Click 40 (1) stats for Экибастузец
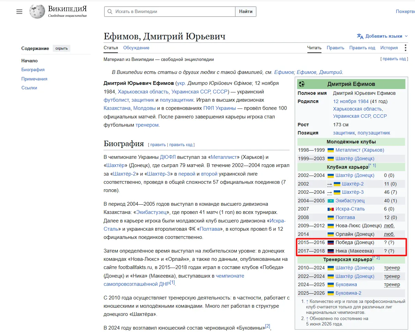Screen dimensions: 415x332 click(391, 201)
